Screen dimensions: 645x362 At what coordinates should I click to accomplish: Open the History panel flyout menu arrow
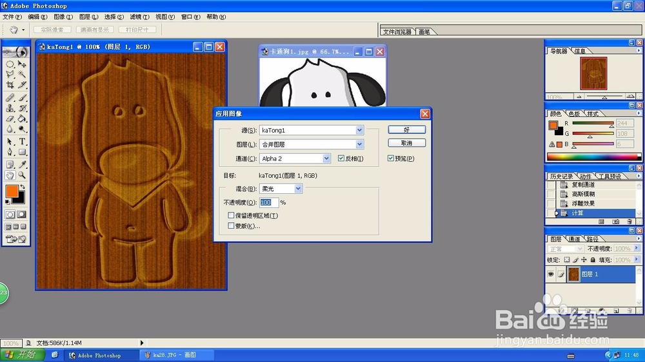tap(639, 176)
